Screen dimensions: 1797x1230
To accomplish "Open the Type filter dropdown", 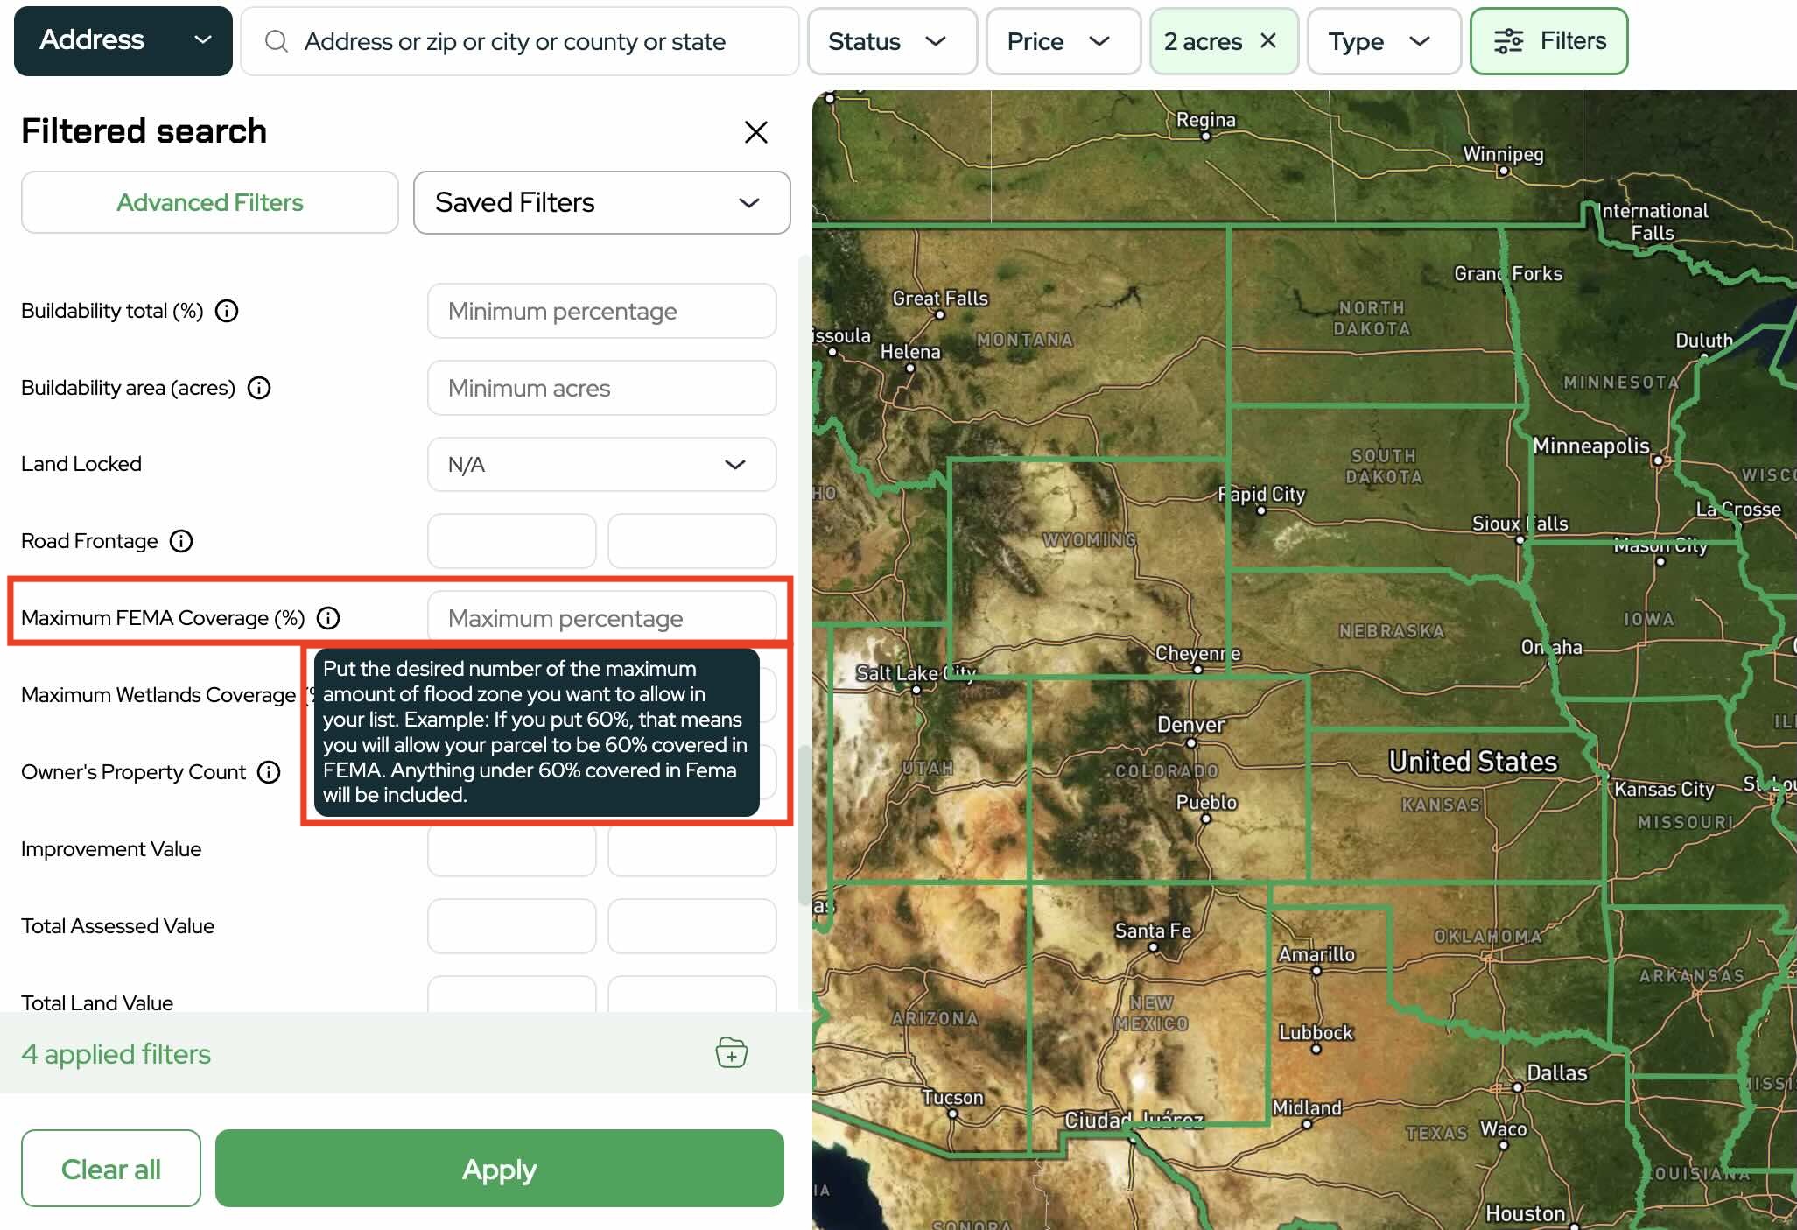I will click(x=1383, y=41).
